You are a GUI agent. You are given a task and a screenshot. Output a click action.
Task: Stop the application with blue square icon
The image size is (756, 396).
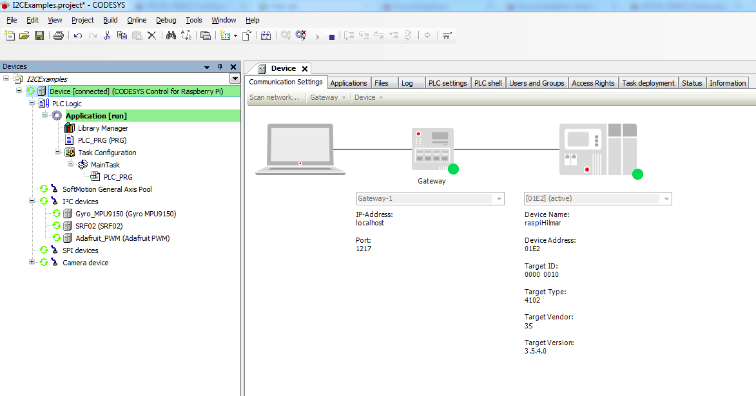(332, 37)
